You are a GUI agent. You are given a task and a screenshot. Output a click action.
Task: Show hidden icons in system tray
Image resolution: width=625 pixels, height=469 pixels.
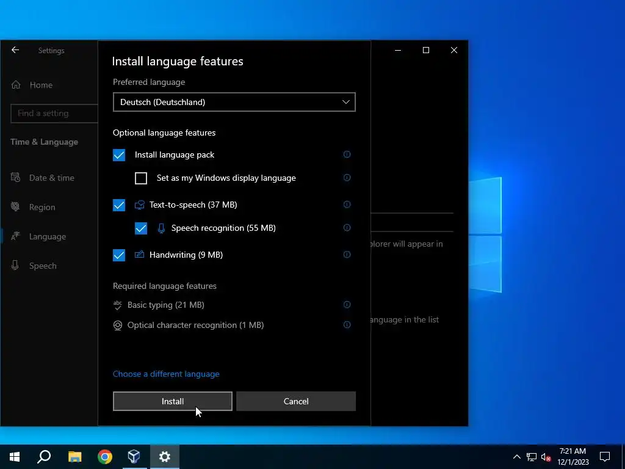click(516, 457)
